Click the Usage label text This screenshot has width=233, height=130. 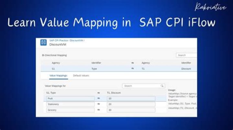click(172, 90)
